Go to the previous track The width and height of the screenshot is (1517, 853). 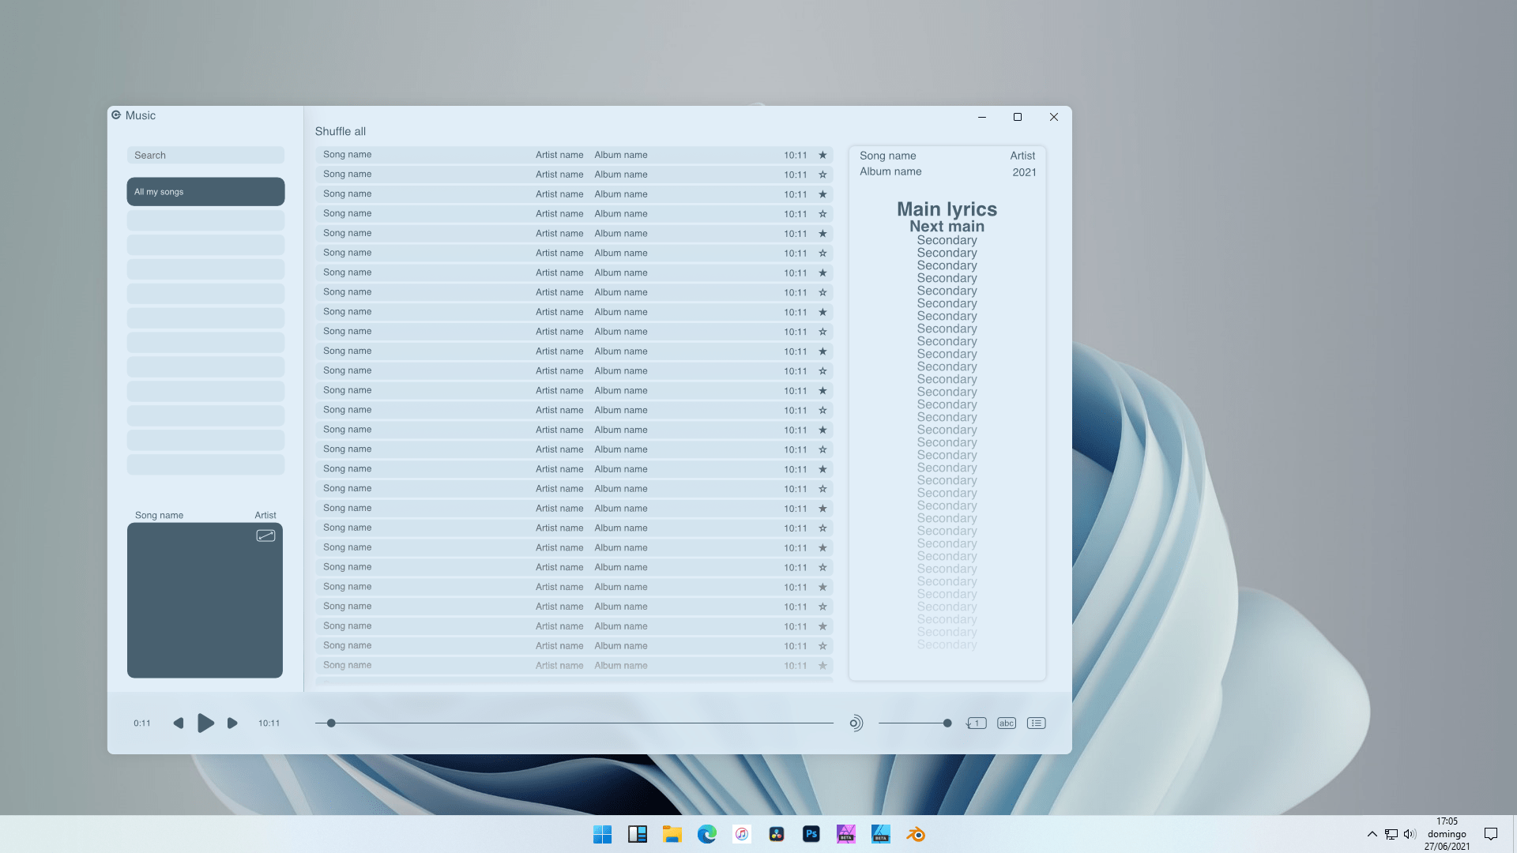click(179, 723)
